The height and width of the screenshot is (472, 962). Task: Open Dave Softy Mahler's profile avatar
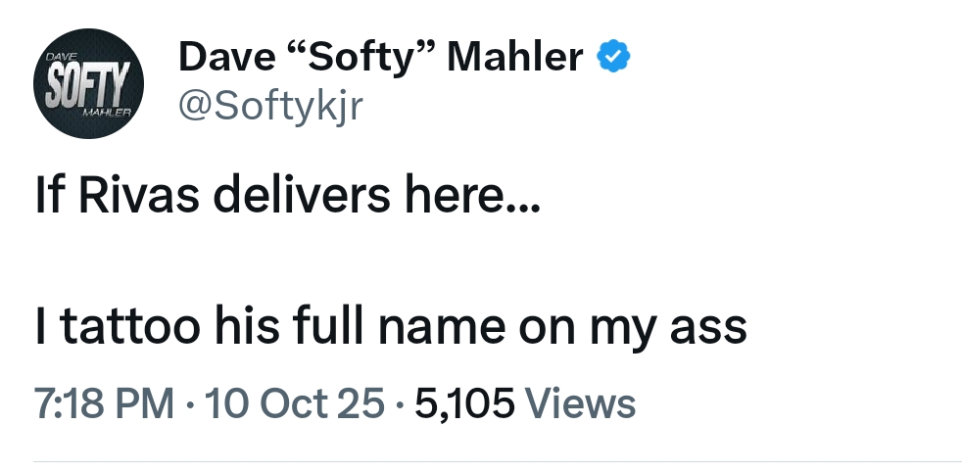tap(88, 83)
